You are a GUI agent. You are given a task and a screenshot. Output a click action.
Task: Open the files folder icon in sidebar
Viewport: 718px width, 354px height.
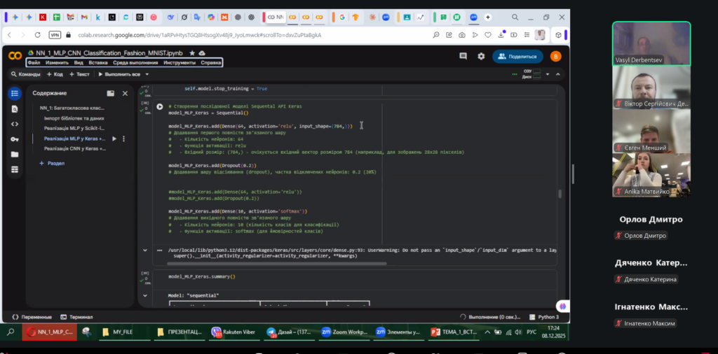(x=15, y=154)
